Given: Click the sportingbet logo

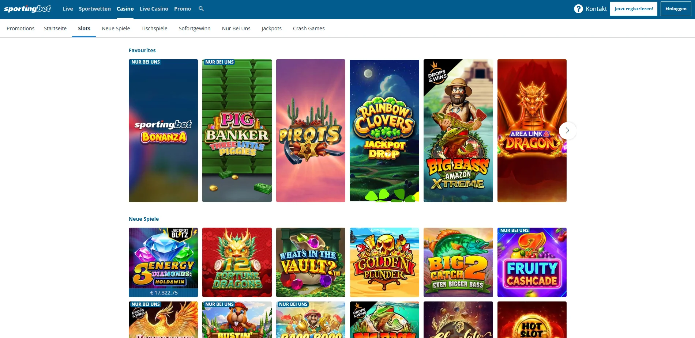Looking at the screenshot, I should coord(27,8).
